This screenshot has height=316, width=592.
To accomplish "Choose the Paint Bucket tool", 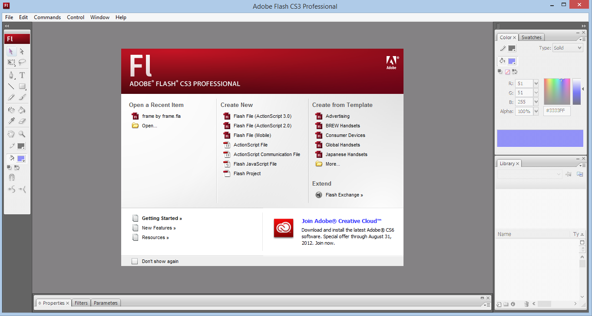I will point(22,110).
